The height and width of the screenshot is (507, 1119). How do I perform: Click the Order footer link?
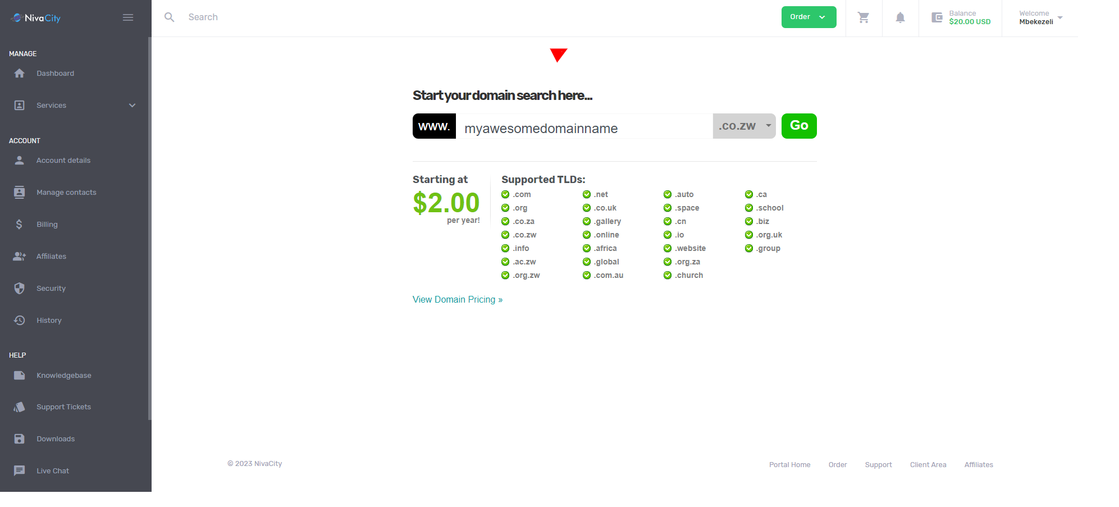pos(838,465)
